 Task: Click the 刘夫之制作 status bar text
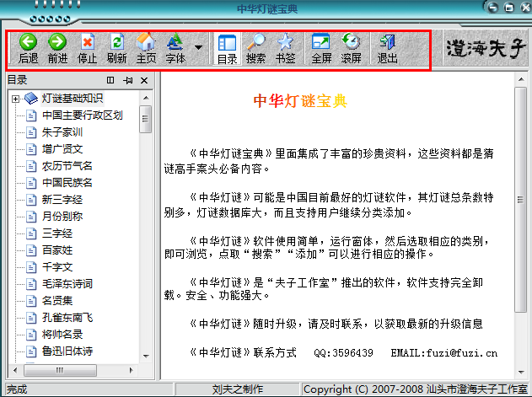[238, 389]
